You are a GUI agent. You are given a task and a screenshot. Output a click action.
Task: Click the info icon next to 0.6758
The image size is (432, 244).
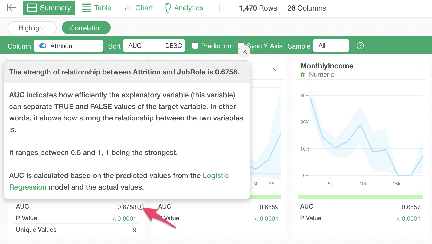point(140,207)
